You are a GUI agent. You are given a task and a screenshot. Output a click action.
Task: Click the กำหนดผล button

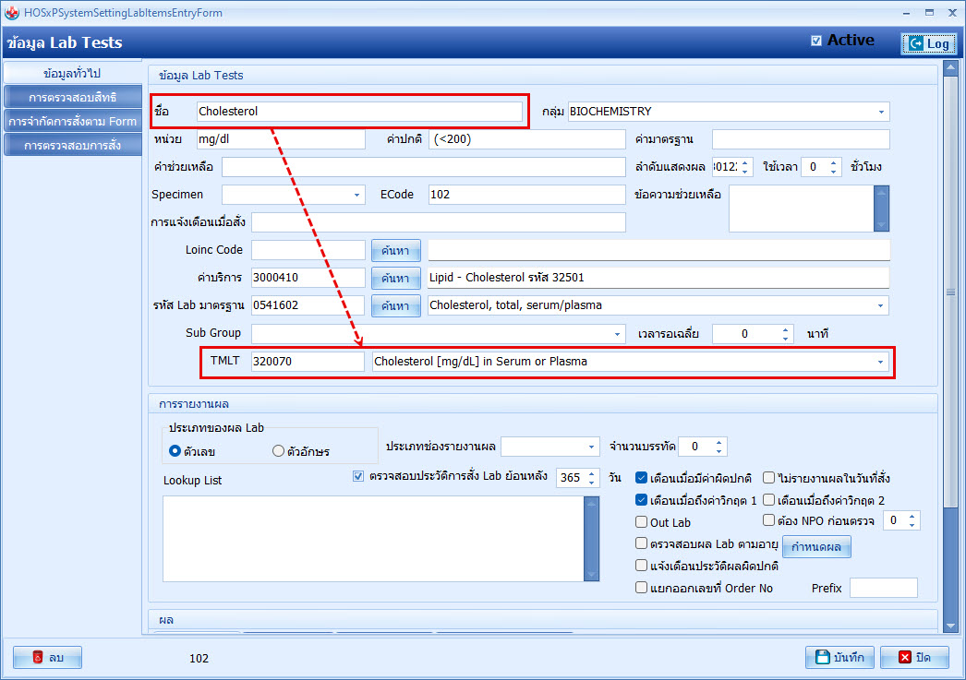816,546
